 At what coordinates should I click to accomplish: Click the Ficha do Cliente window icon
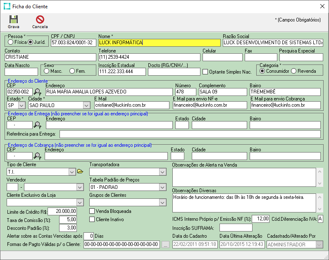coord(7,7)
